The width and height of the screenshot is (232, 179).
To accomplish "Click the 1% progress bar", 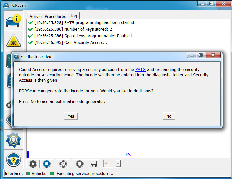I will click(x=128, y=155).
